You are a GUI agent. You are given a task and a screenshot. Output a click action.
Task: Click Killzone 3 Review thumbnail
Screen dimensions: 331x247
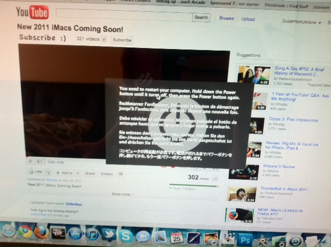point(244,172)
